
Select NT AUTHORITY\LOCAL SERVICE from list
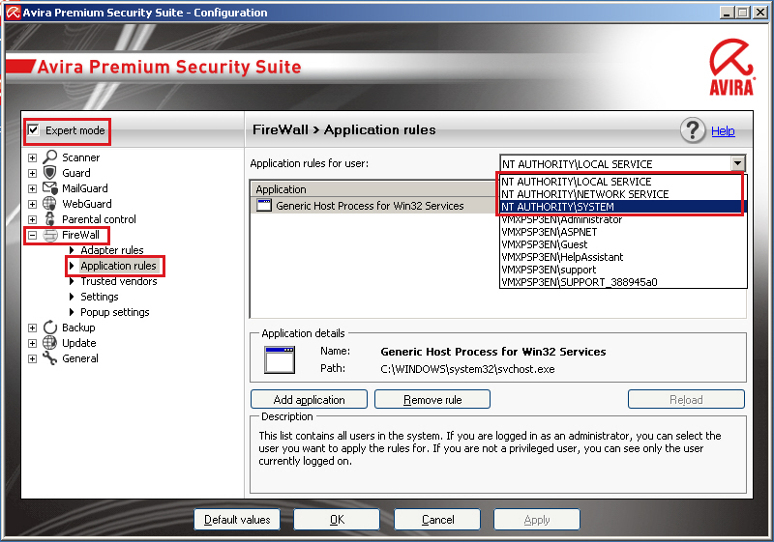click(x=623, y=182)
